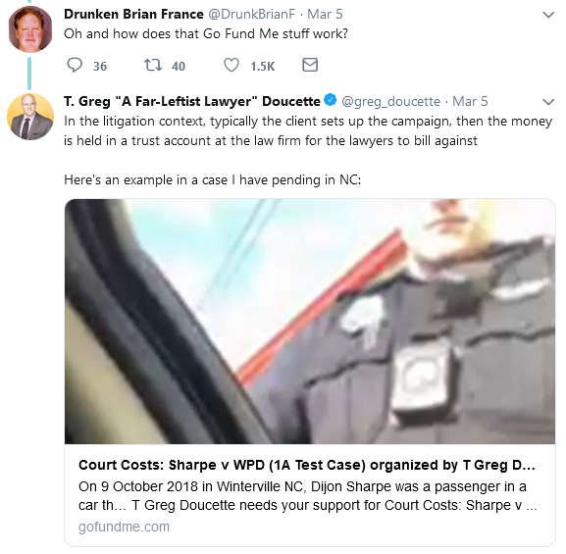Click the retweet icon on Brian France's tweet
The height and width of the screenshot is (554, 566).
tap(153, 66)
